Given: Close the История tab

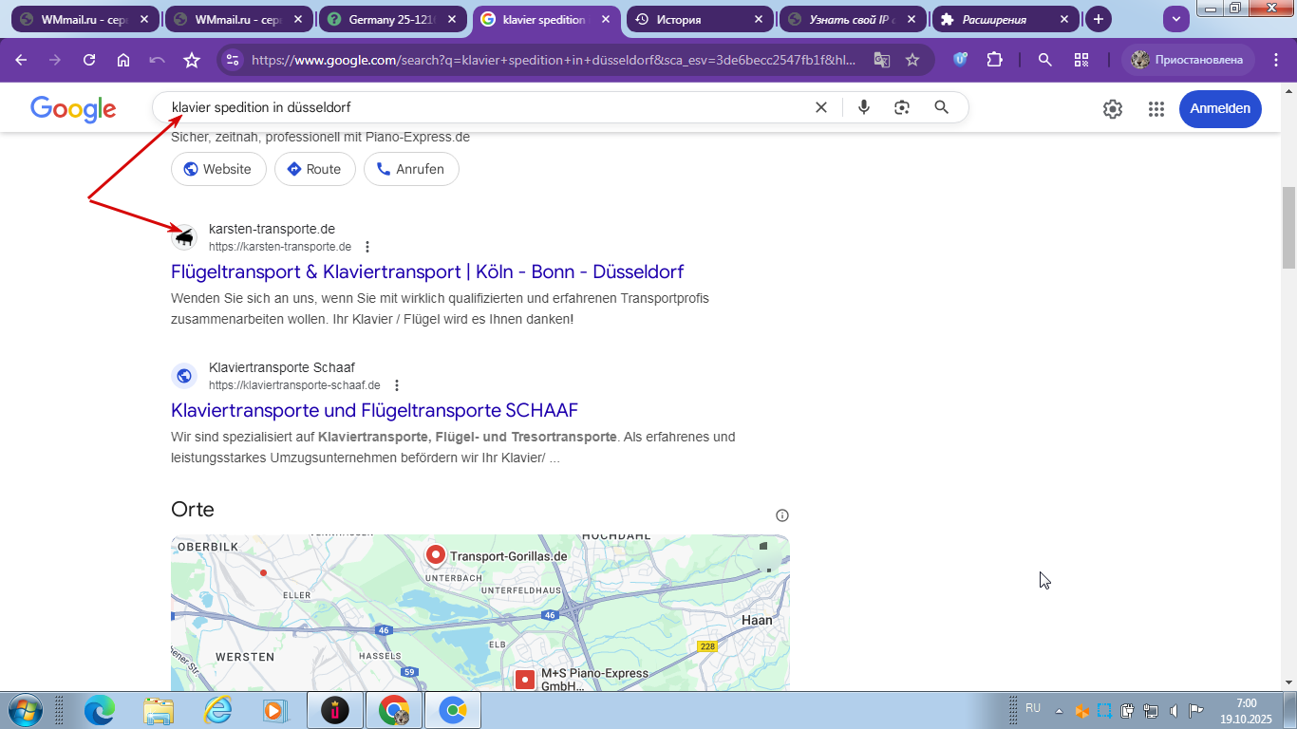Looking at the screenshot, I should tap(759, 19).
